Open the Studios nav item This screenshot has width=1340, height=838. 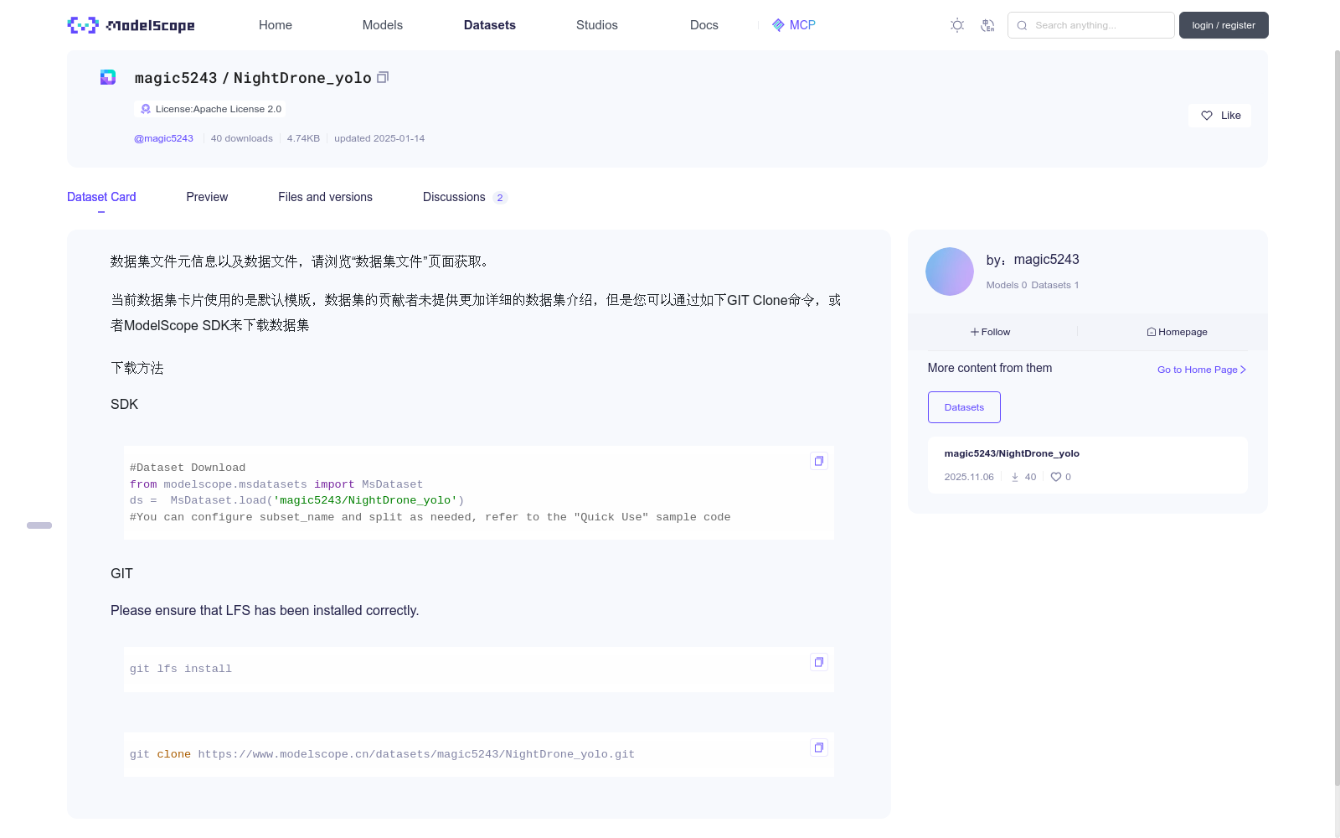[x=597, y=25]
